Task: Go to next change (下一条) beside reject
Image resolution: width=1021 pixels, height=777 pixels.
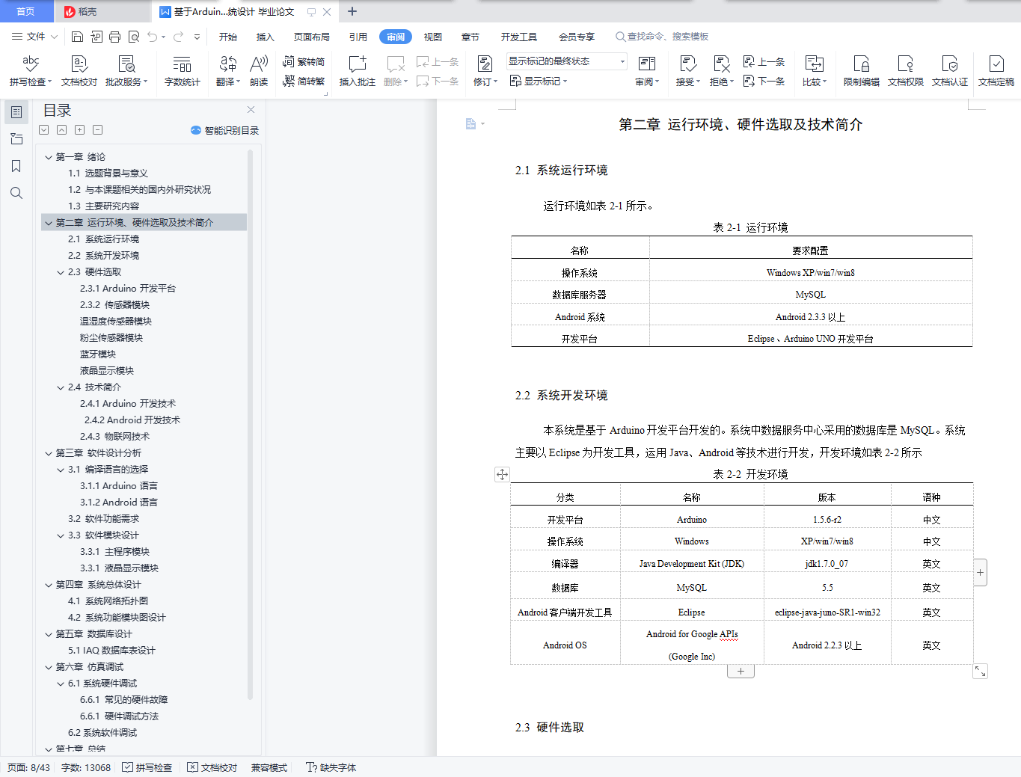Action: click(764, 81)
